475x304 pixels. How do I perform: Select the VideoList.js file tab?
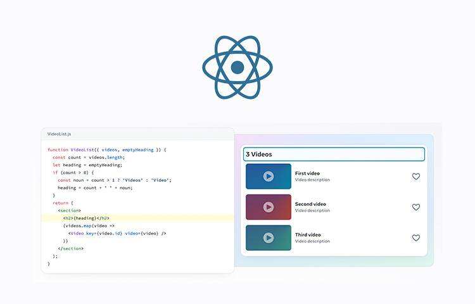point(60,134)
